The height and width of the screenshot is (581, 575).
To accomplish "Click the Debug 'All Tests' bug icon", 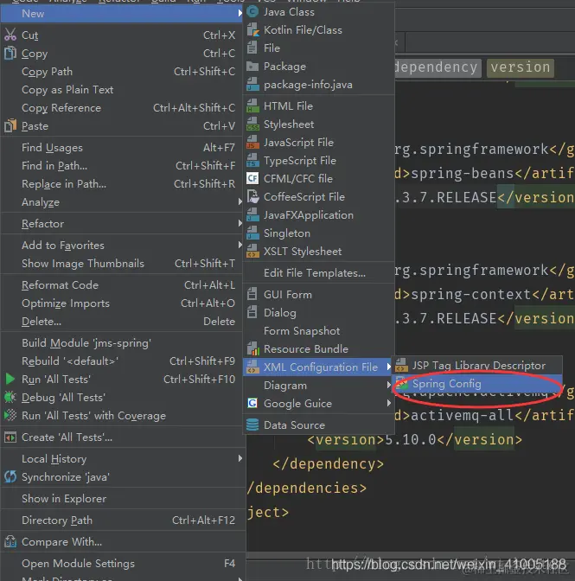I will [10, 397].
